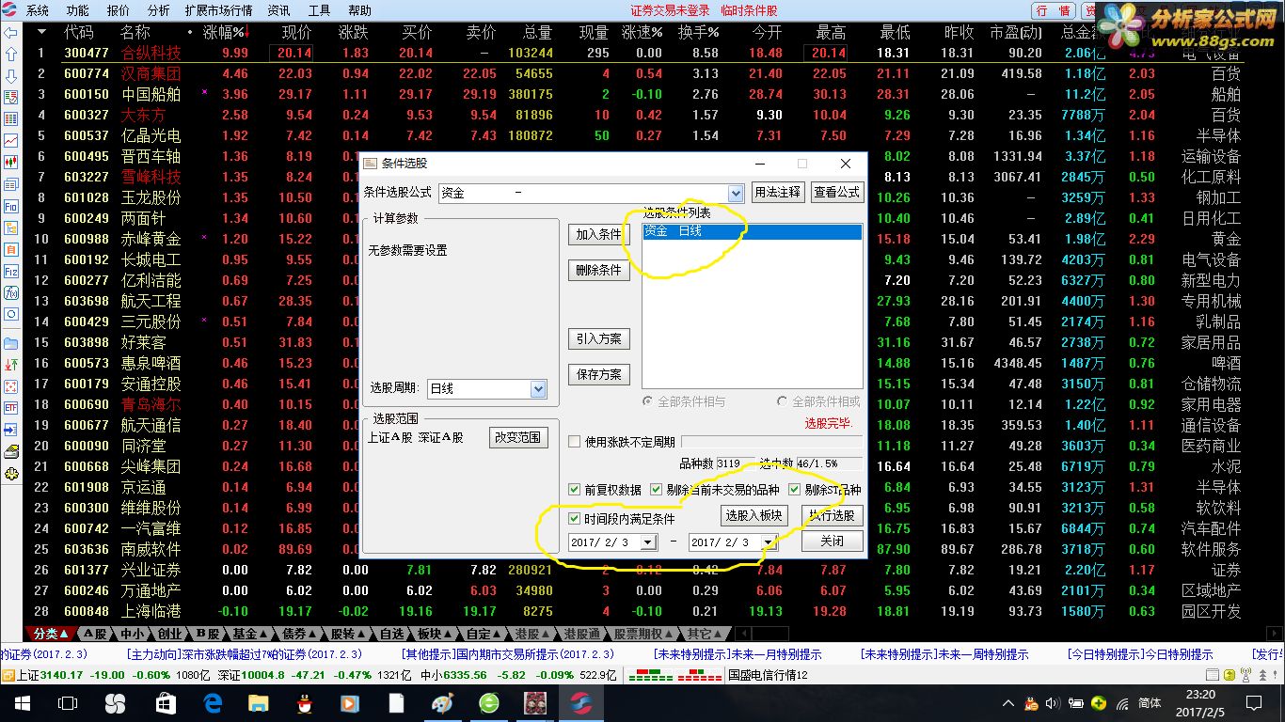Viewport: 1285px width, 722px height.
Task: Open Windows Start button
Action: (21, 703)
